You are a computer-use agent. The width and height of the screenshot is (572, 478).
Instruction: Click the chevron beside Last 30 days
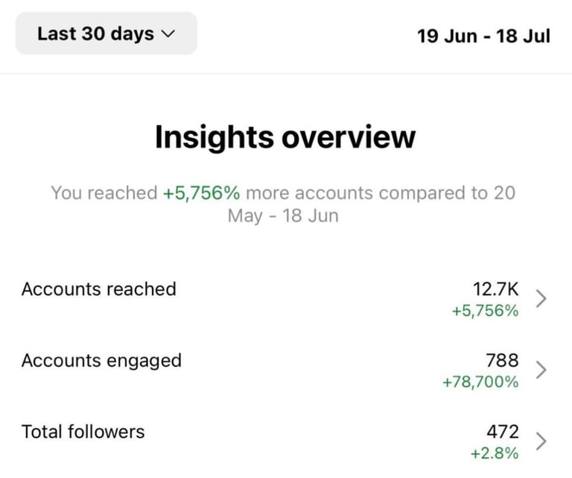click(x=168, y=34)
